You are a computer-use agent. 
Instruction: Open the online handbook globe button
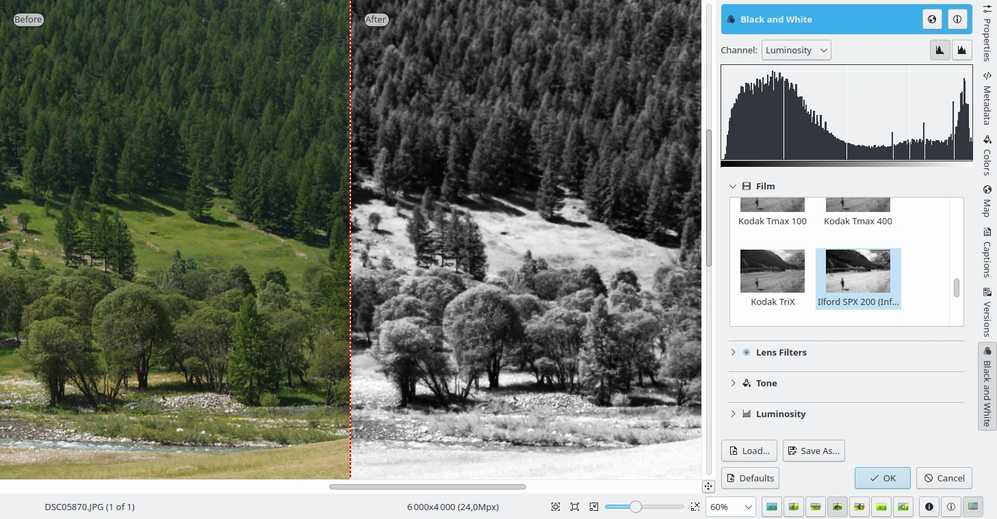[x=932, y=20]
